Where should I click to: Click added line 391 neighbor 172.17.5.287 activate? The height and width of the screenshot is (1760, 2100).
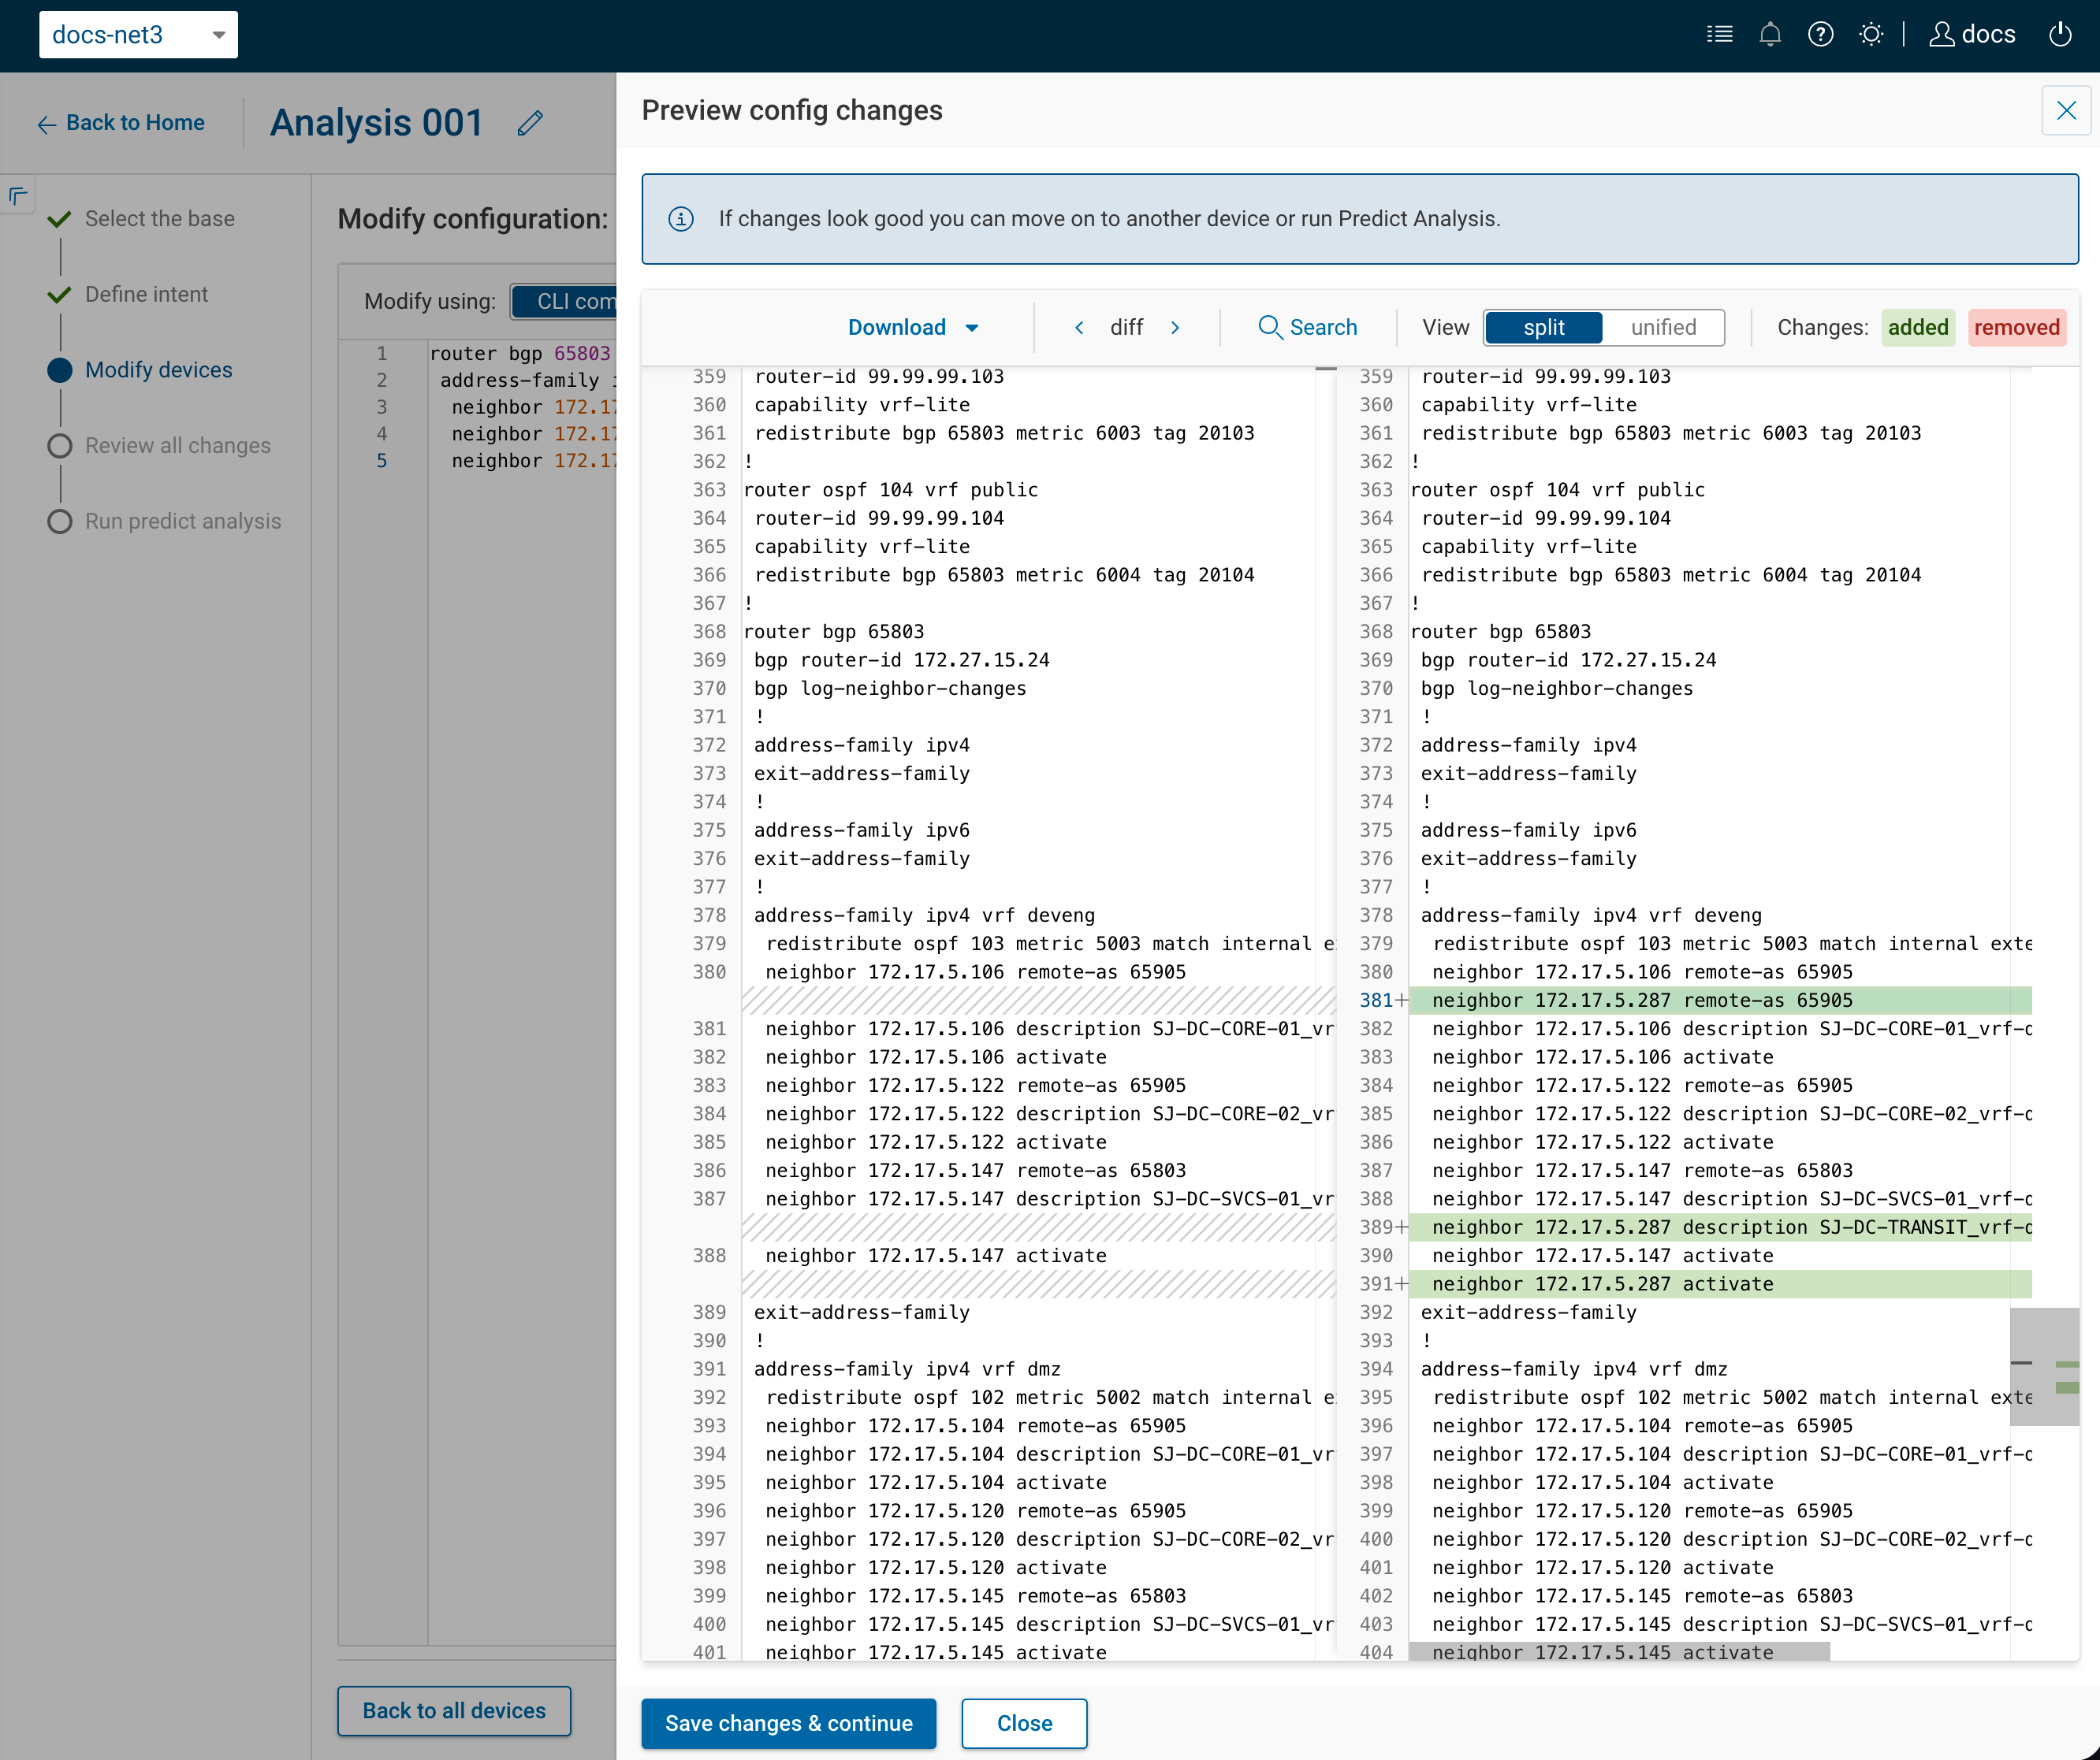pyautogui.click(x=1720, y=1284)
